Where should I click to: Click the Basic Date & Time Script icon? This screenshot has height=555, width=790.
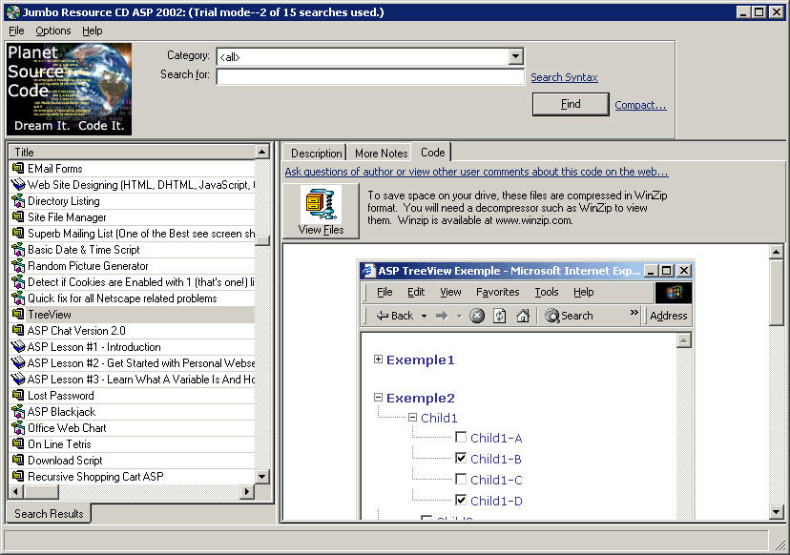[x=18, y=249]
